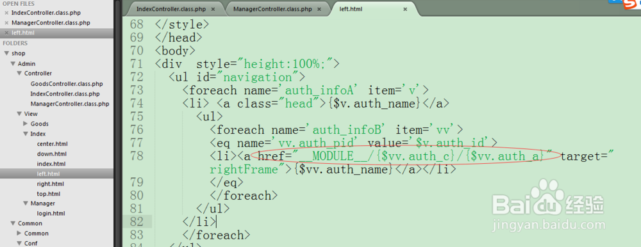Open right.html in the sidebar
Screen dimensions: 641x247
(x=50, y=184)
